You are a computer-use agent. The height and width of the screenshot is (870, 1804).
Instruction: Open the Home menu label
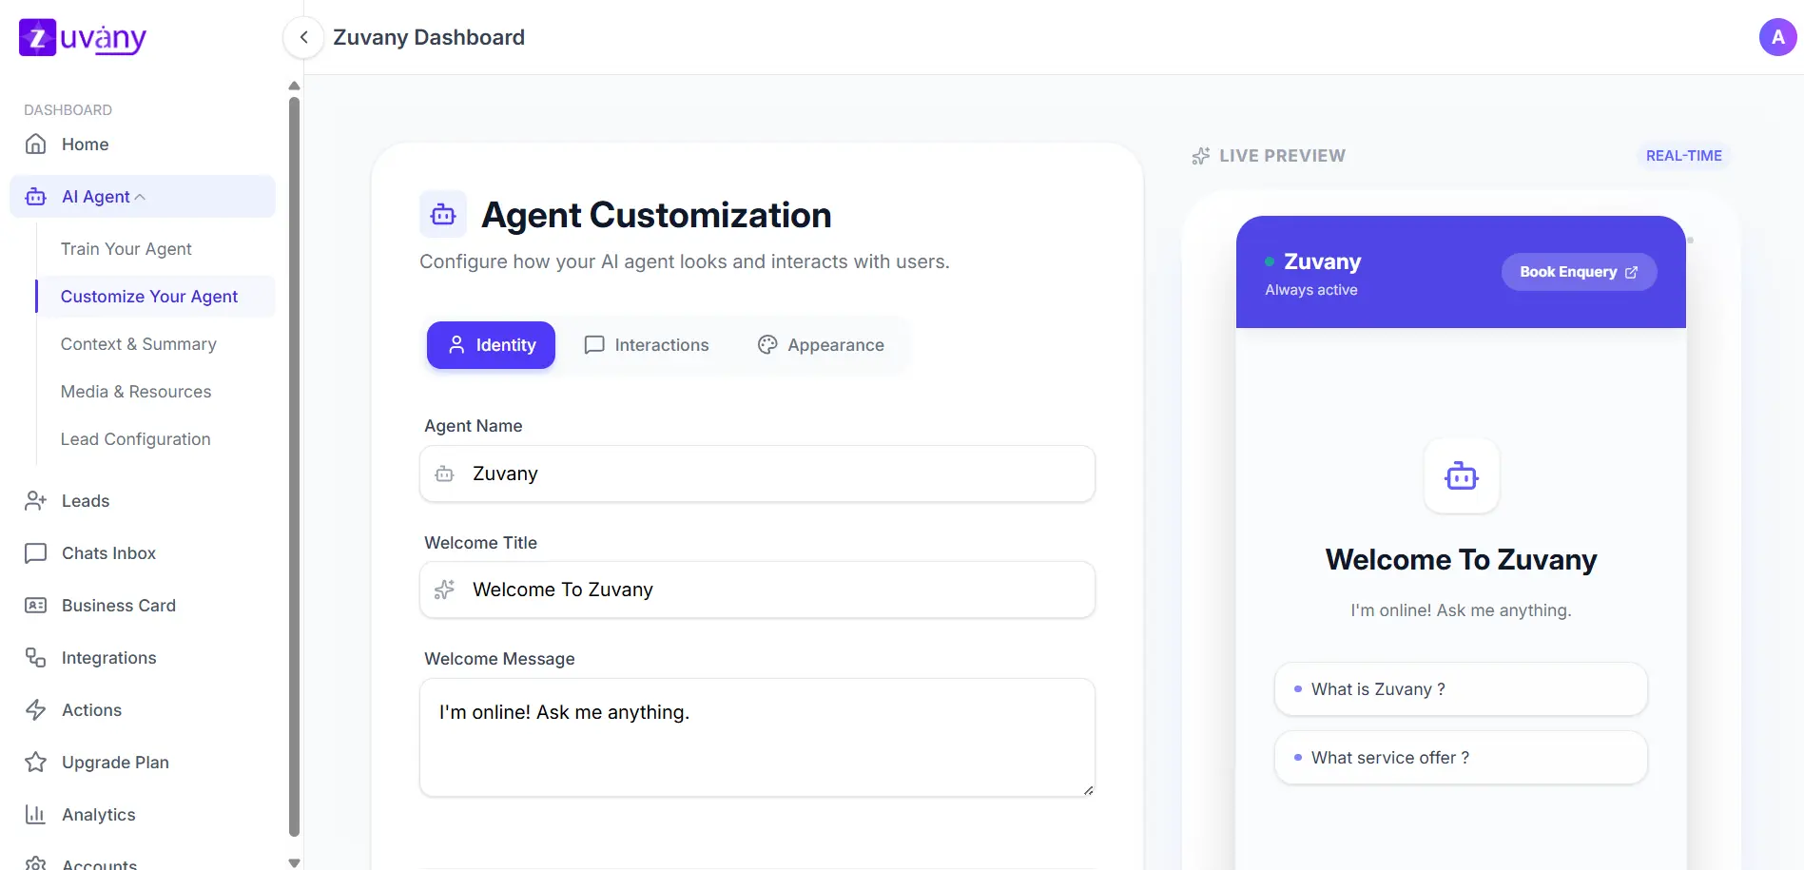coord(85,144)
